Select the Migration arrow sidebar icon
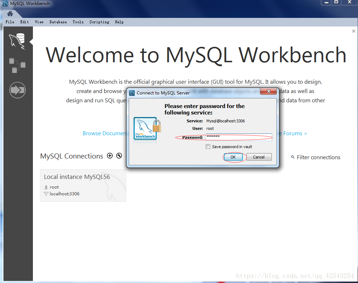Viewport: 358px width, 283px height. click(18, 90)
